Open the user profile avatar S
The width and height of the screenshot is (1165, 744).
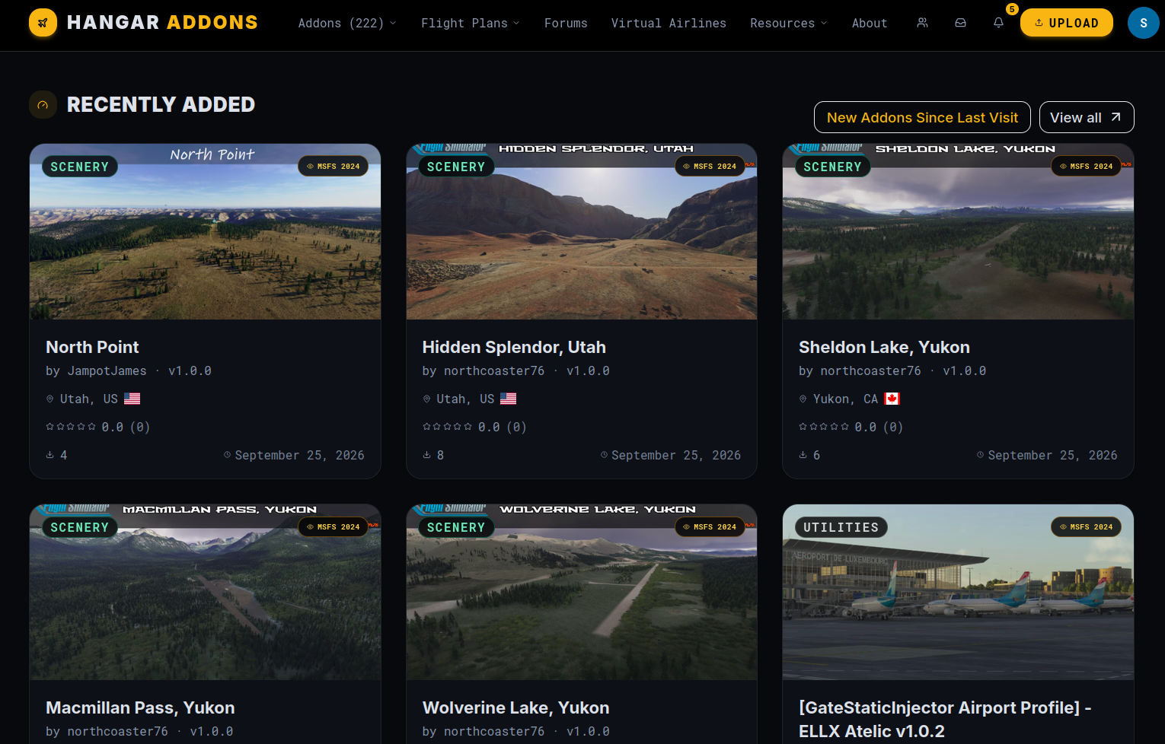pos(1143,23)
